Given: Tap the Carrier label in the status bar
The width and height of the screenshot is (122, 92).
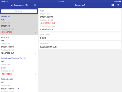Looking at the screenshot, I should click(3, 1).
